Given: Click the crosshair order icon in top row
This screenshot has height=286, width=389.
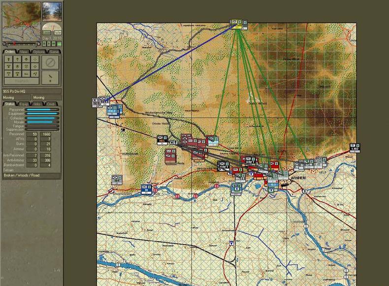Looking at the screenshot, I should point(34,59).
